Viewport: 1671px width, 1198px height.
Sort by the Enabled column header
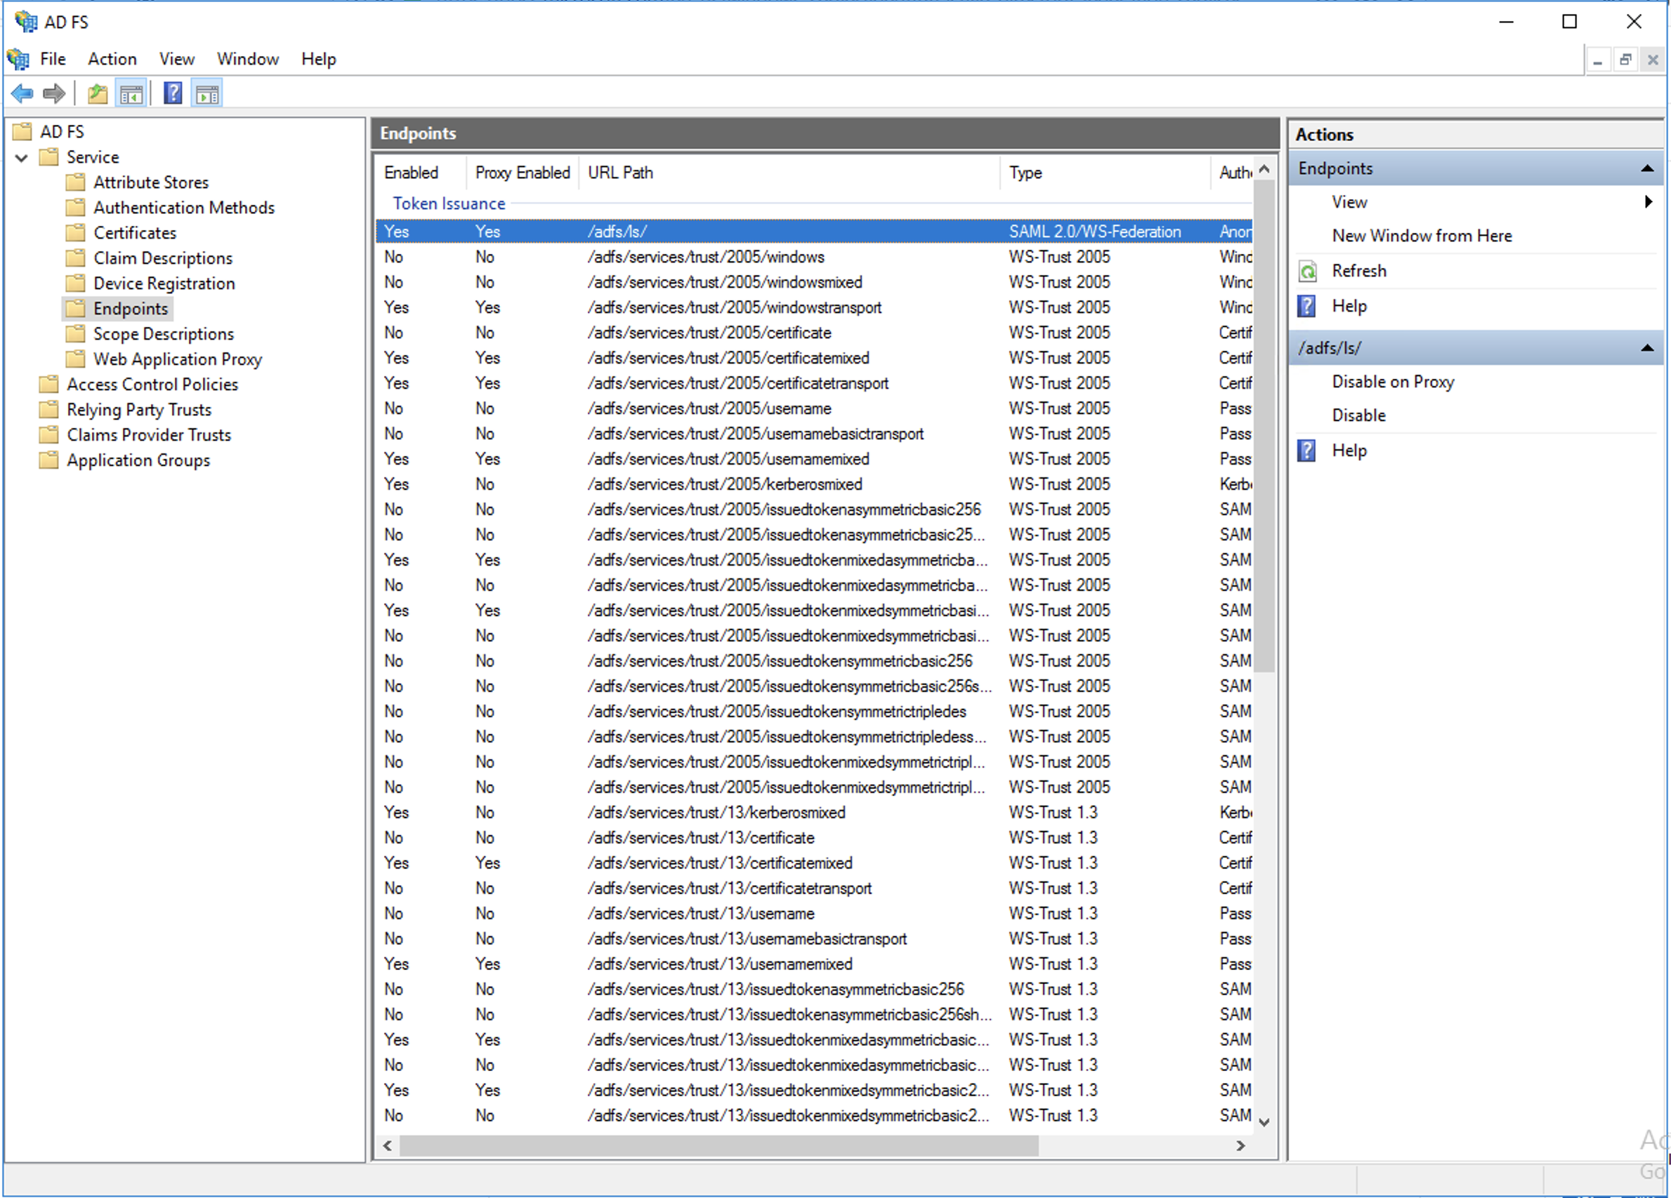421,173
